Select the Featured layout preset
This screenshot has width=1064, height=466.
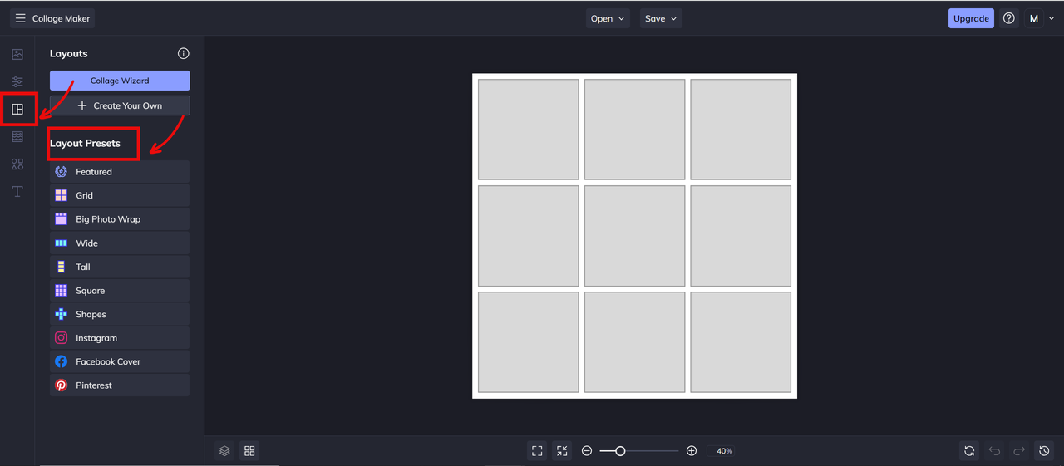(x=120, y=172)
